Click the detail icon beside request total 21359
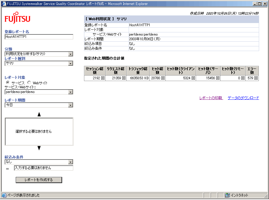Image resolution: width=269 pixels, height=200 pixels. (124, 78)
